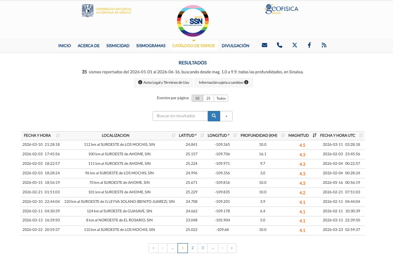Go to INICIO menu item
Image resolution: width=393 pixels, height=259 pixels.
(x=64, y=46)
